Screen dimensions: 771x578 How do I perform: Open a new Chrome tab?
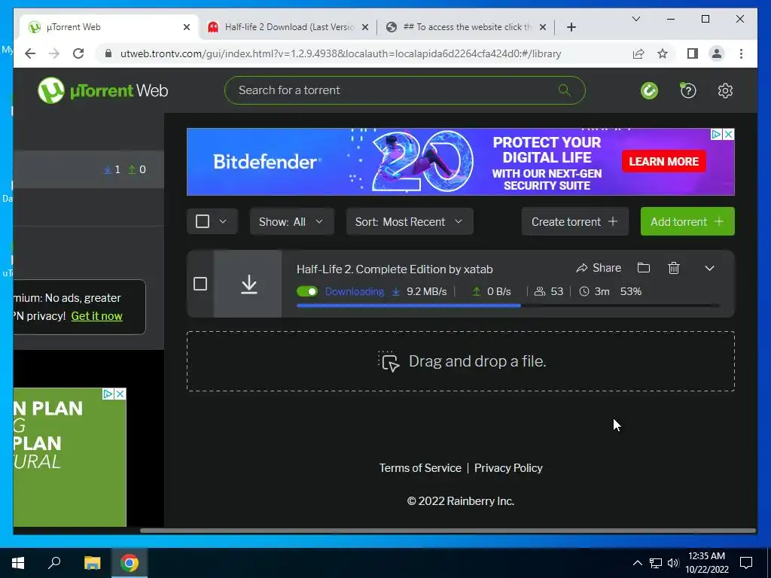tap(571, 27)
